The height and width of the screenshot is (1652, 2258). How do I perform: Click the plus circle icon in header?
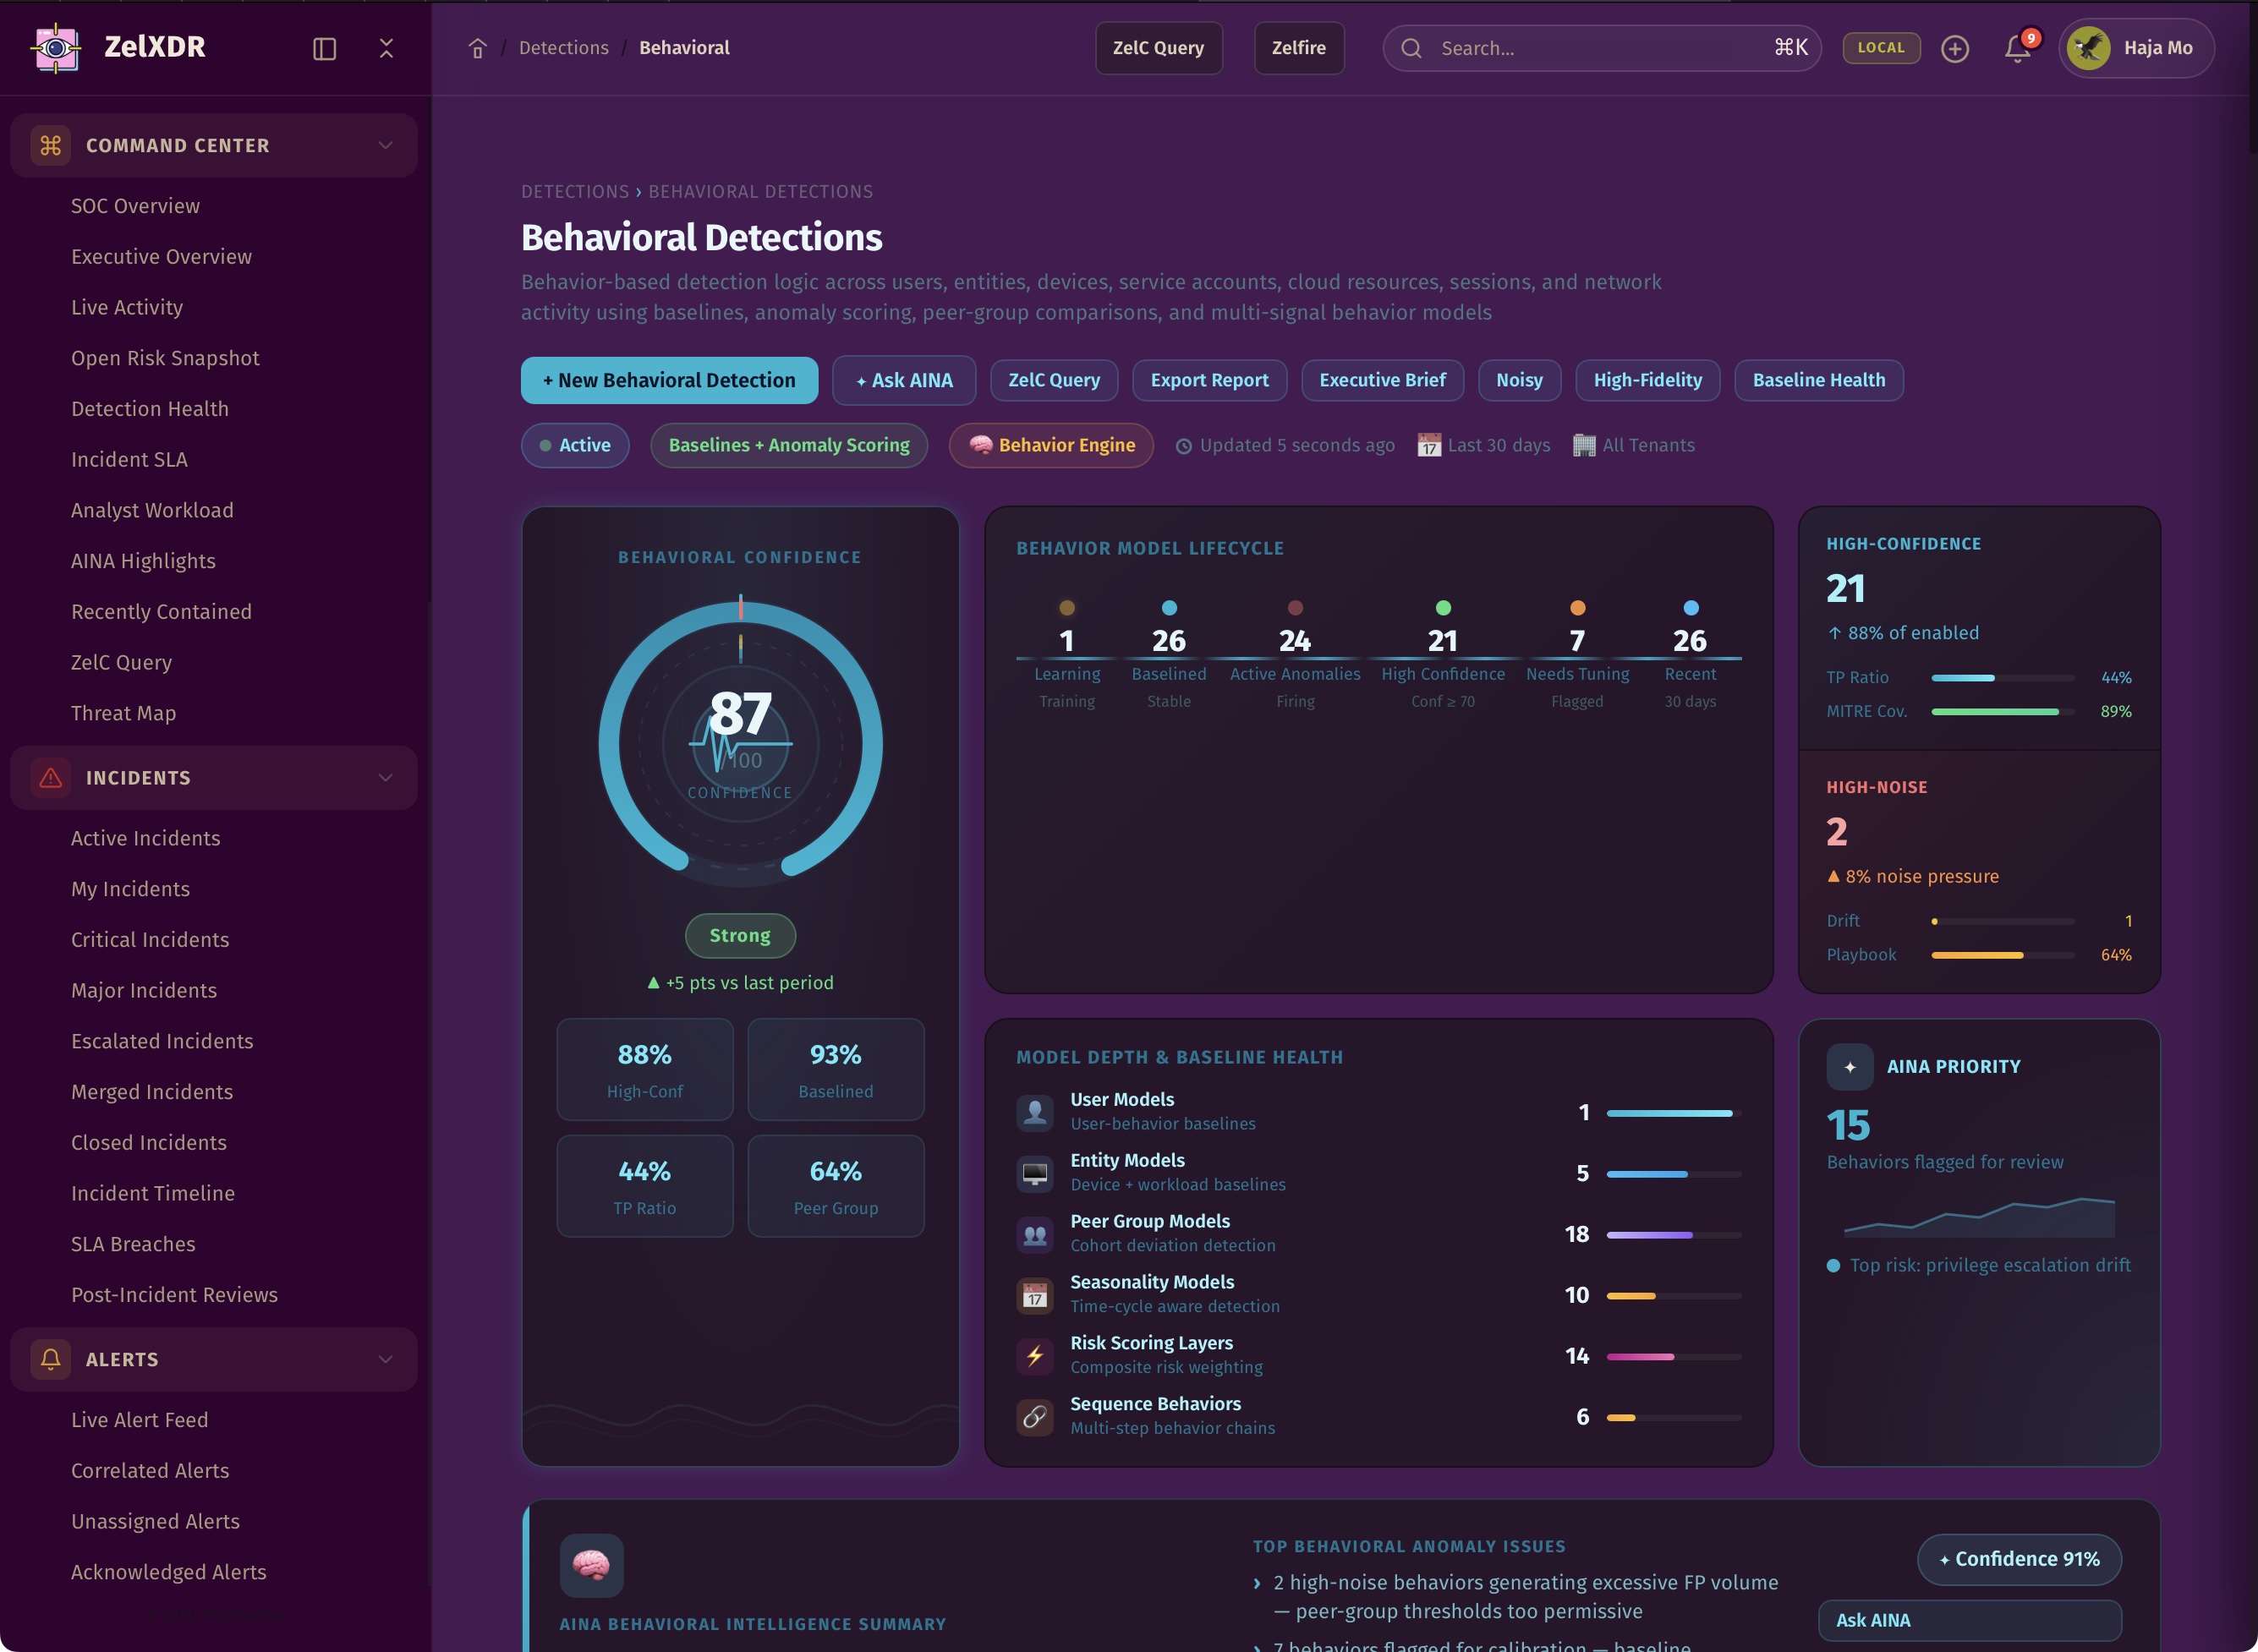point(1954,48)
